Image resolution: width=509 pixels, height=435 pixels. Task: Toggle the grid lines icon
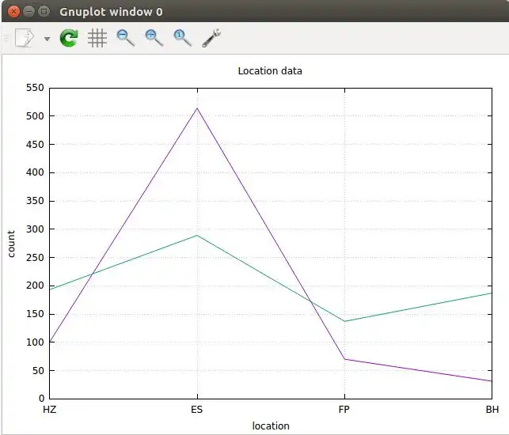click(97, 38)
